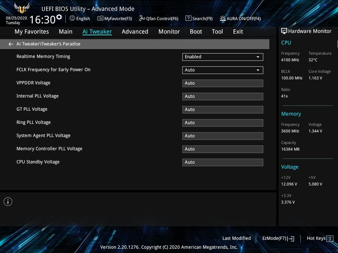Select the CPU Standby Voltage label
This screenshot has width=338, height=253.
[38, 162]
